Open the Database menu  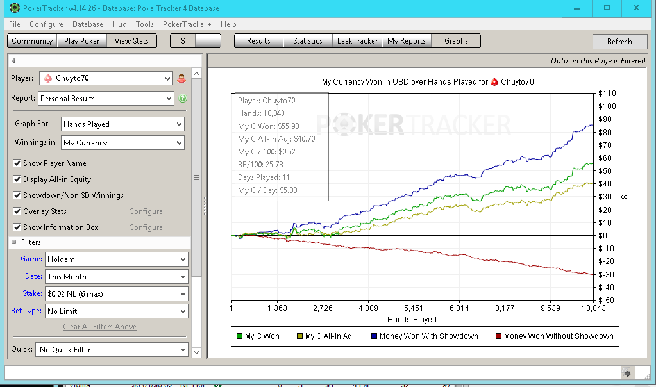[87, 24]
